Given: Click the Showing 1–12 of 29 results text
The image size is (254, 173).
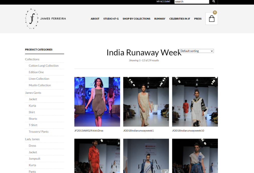Looking at the screenshot, I should (x=144, y=60).
